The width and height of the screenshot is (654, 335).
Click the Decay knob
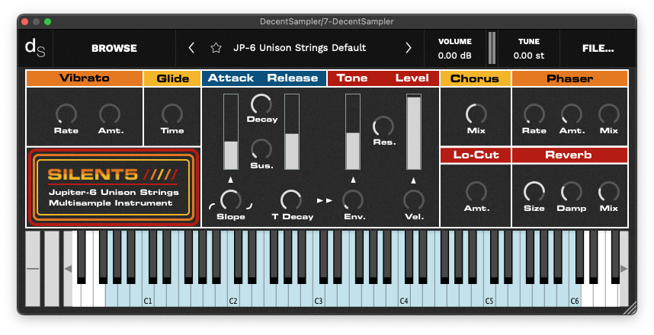261,104
